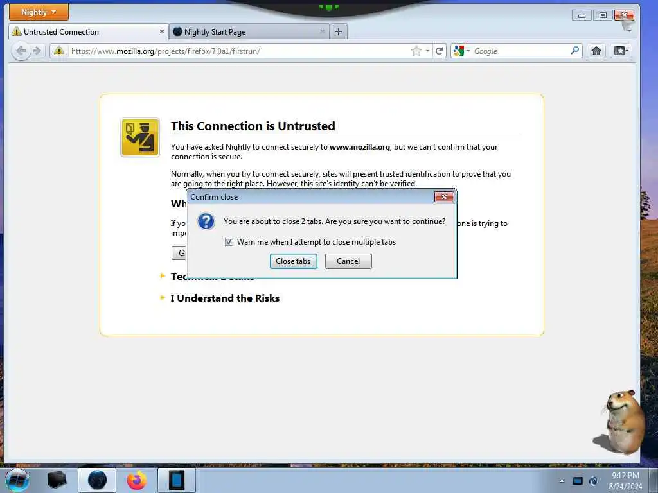Show hidden system tray icons
Viewport: 658px width, 493px height.
(x=562, y=481)
